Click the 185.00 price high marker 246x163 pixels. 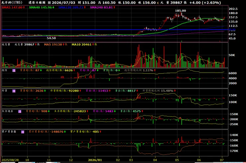(181, 11)
